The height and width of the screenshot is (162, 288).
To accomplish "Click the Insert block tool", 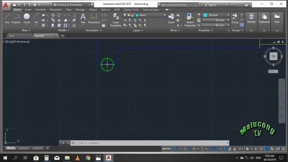I will 171,18.
